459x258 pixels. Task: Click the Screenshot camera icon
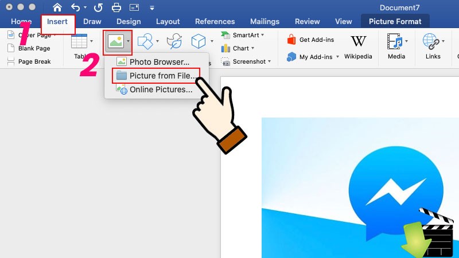[225, 62]
